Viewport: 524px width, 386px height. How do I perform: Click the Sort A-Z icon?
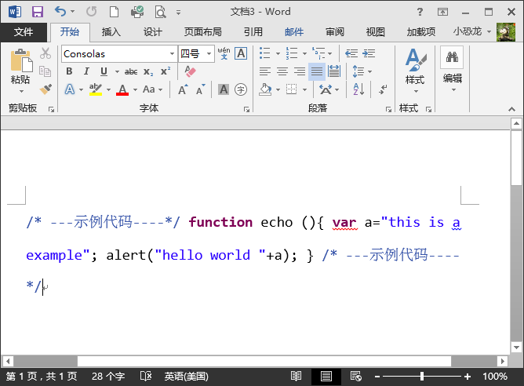[x=358, y=89]
